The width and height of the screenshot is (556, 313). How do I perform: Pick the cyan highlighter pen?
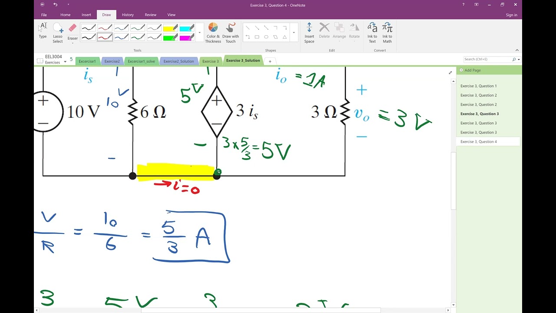click(187, 28)
